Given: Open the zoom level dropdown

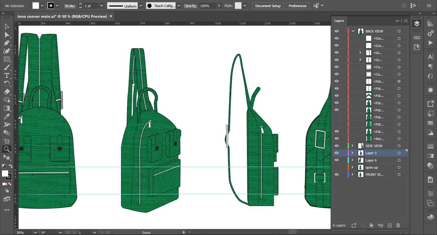Looking at the screenshot, I should click(x=35, y=233).
